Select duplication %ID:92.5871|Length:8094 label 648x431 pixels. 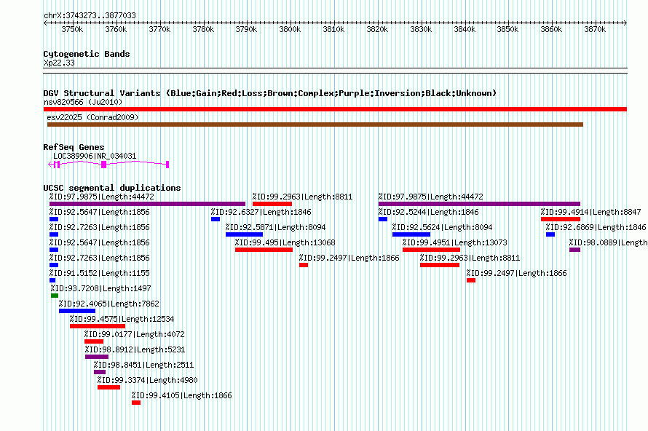(276, 227)
